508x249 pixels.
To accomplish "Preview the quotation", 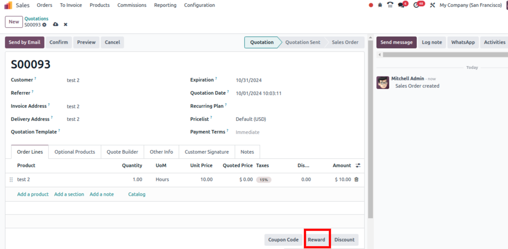I will click(86, 42).
